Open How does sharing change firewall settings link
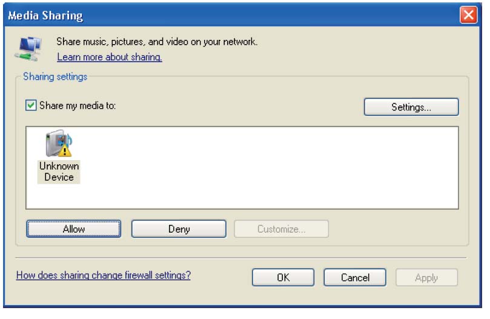 coord(104,275)
